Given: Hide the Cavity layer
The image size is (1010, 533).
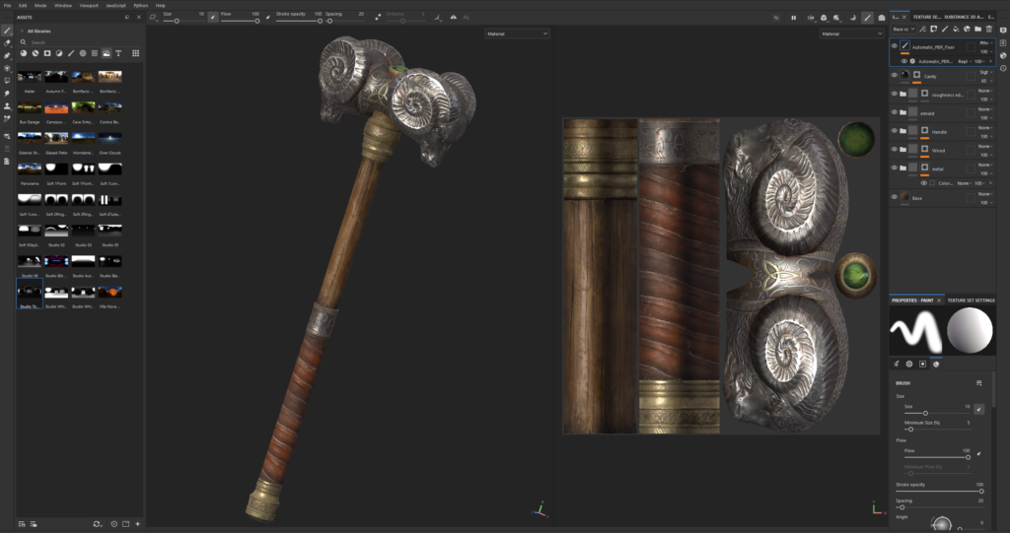Looking at the screenshot, I should coord(895,75).
